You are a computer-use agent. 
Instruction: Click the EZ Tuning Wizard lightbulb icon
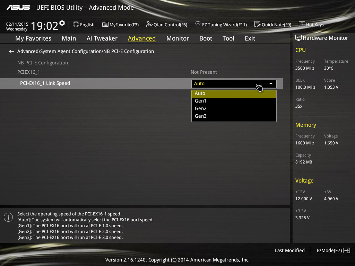[198, 24]
